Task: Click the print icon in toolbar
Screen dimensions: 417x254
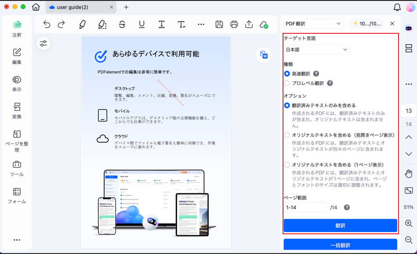Action: 234,25
